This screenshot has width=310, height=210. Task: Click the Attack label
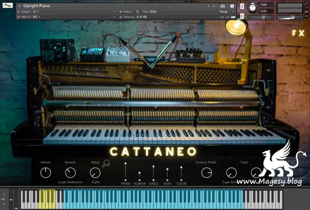46,163
